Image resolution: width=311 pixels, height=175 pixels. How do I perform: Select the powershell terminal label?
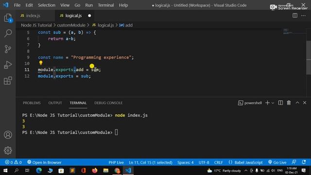(250, 103)
